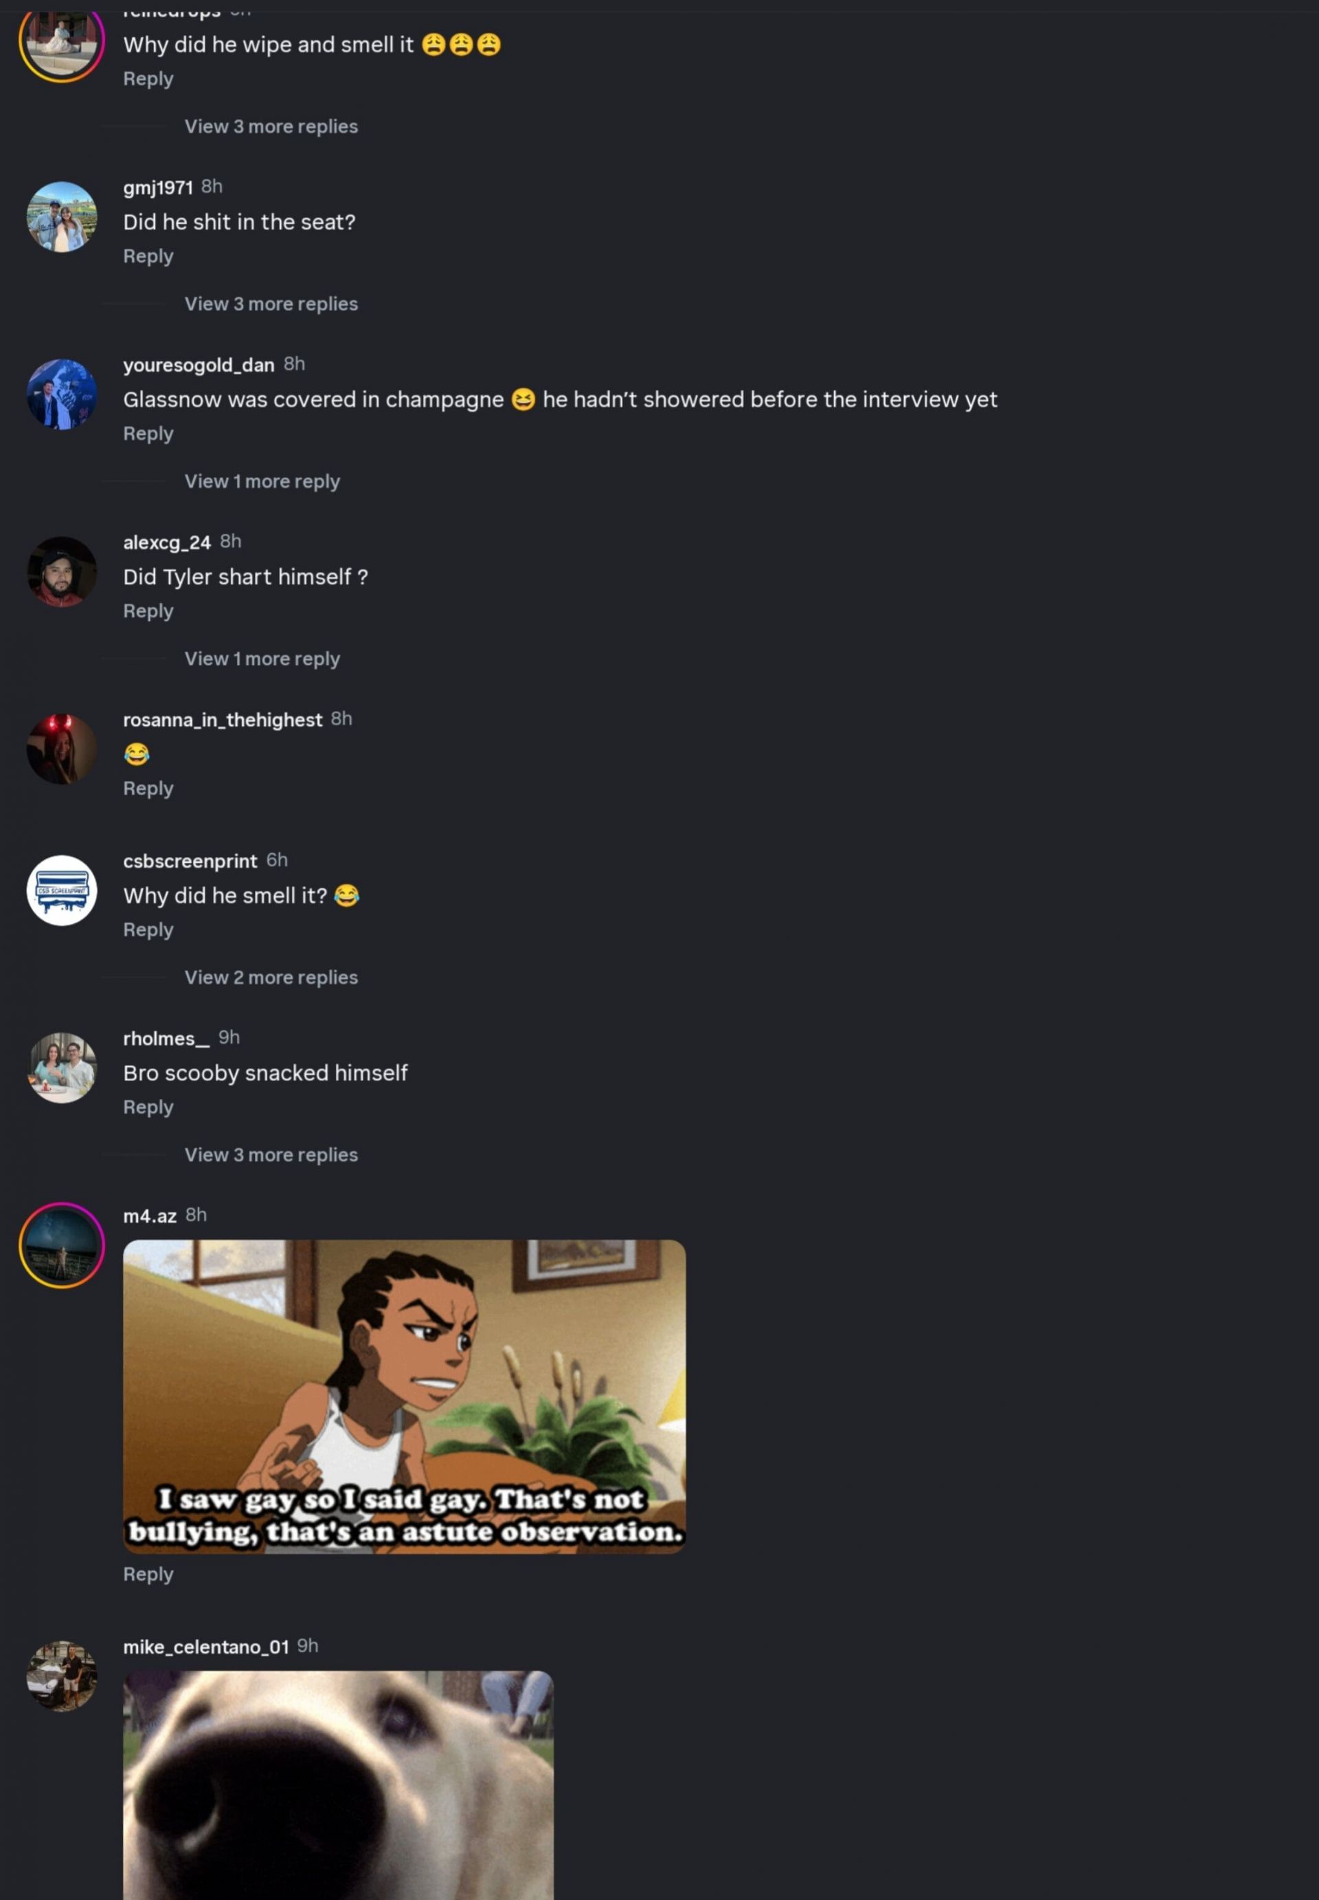Open rholmes_ profile picture
This screenshot has height=1900, width=1319.
[x=62, y=1067]
